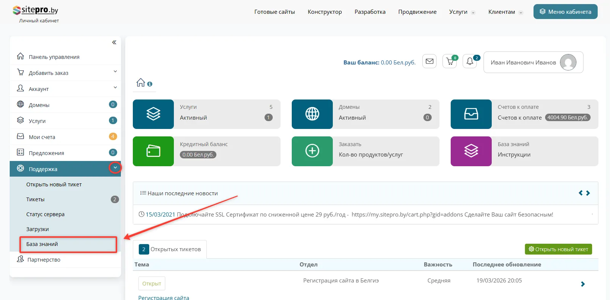Collapse the sidebar with double-chevron icon

point(114,42)
